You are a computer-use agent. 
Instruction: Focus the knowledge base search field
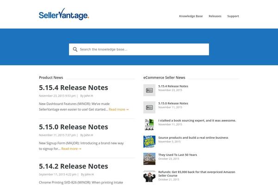pos(139,49)
